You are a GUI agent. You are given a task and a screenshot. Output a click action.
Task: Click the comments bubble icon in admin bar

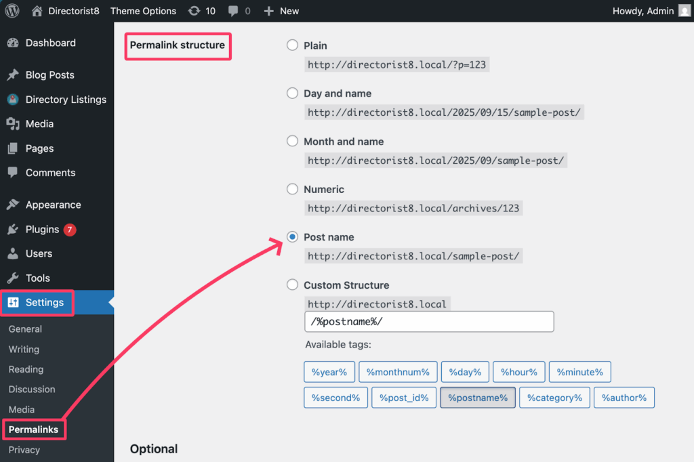click(x=234, y=11)
